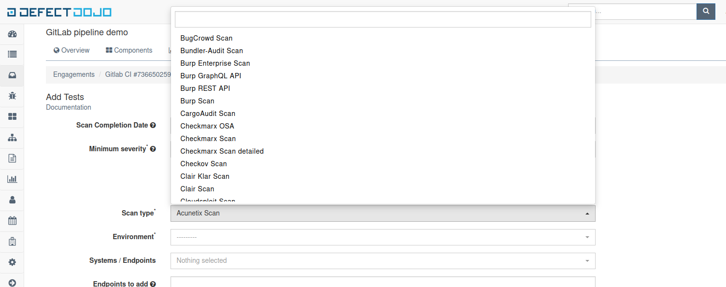Open Products via the inbox sidebar icon

pos(12,75)
